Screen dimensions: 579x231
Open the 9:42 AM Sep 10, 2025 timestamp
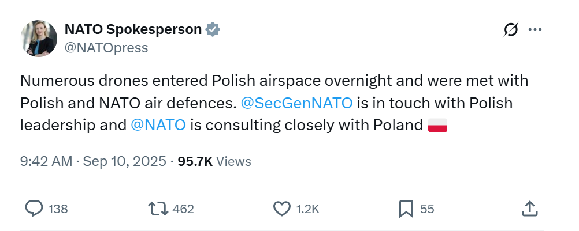(93, 161)
